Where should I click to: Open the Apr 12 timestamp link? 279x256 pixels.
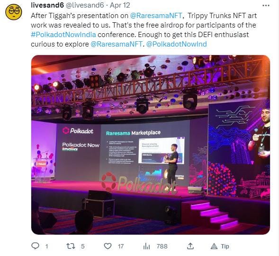[120, 5]
